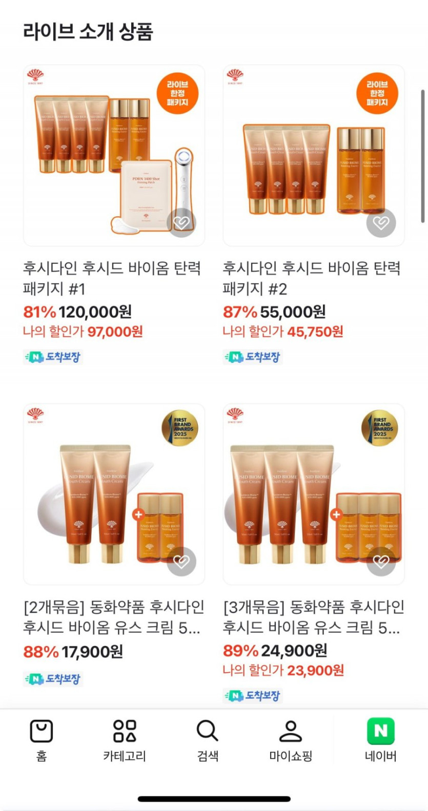
Task: Open the [2개묶음] 유스 크림 product title
Action: [x=114, y=617]
